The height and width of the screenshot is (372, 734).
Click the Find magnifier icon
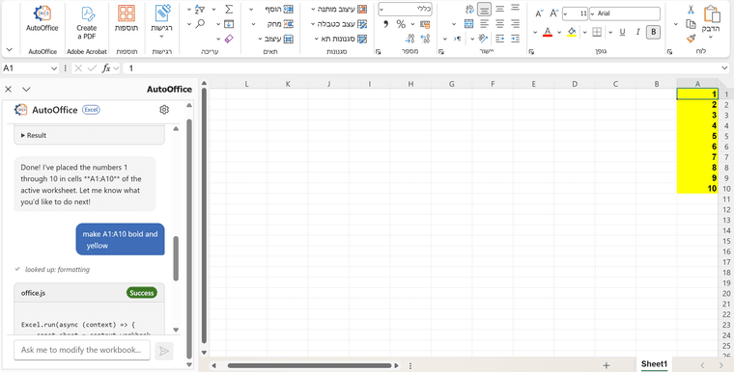[x=200, y=24]
